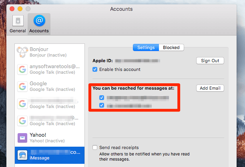This screenshot has width=245, height=167.
Task: Select the Bonjour account icon
Action: click(22, 52)
